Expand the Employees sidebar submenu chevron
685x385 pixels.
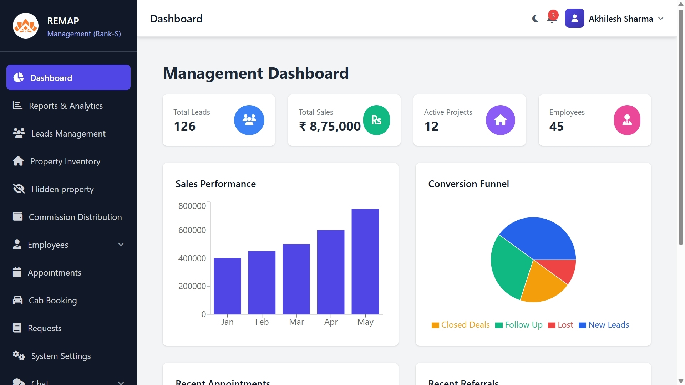point(121,245)
